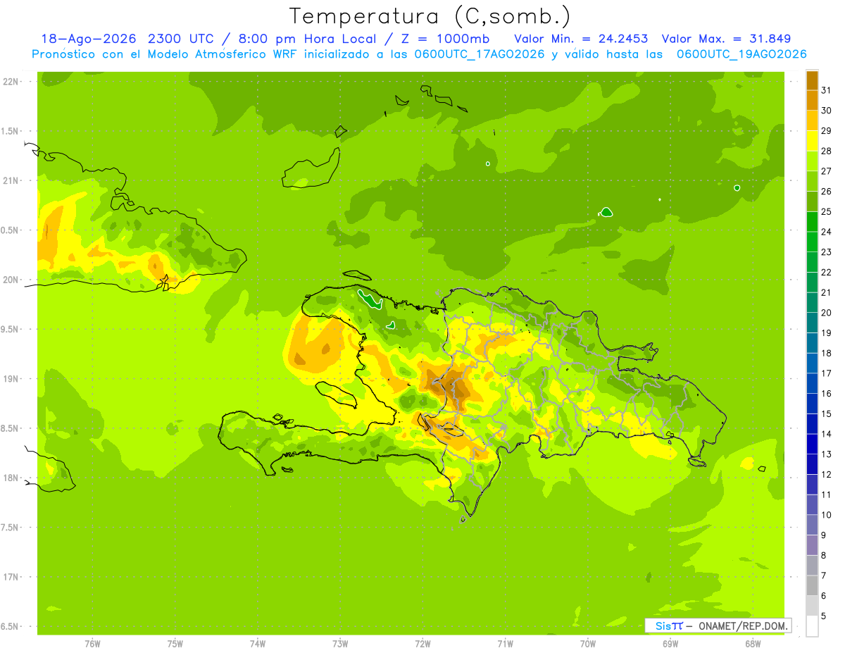Click the white colorbar segment below 5

pos(812,626)
